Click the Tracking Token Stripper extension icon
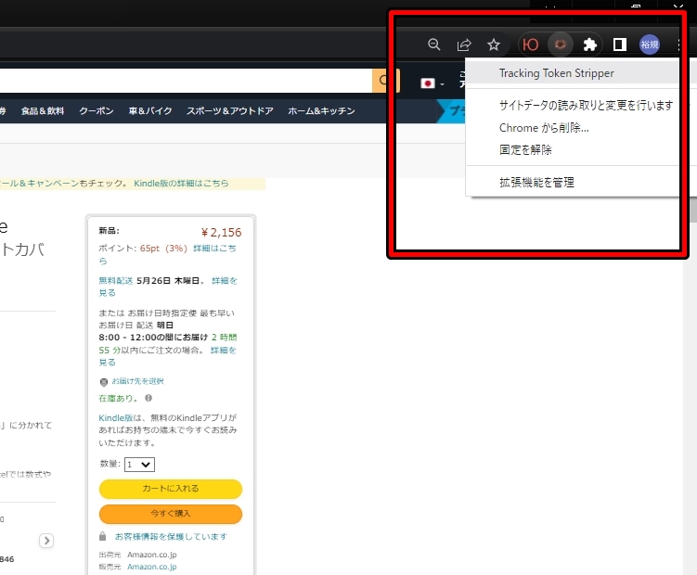697x575 pixels. tap(560, 45)
